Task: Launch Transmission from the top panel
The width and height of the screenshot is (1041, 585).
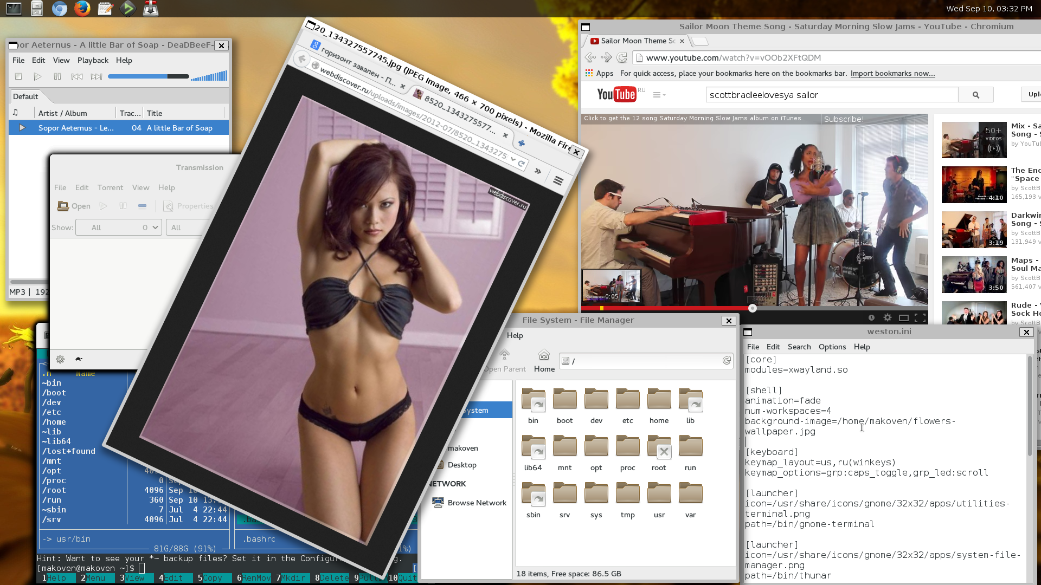Action: tap(151, 9)
